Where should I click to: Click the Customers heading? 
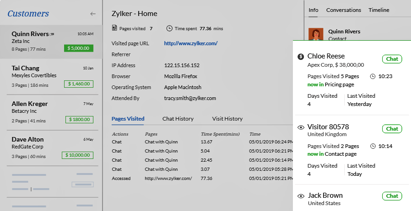click(x=28, y=14)
